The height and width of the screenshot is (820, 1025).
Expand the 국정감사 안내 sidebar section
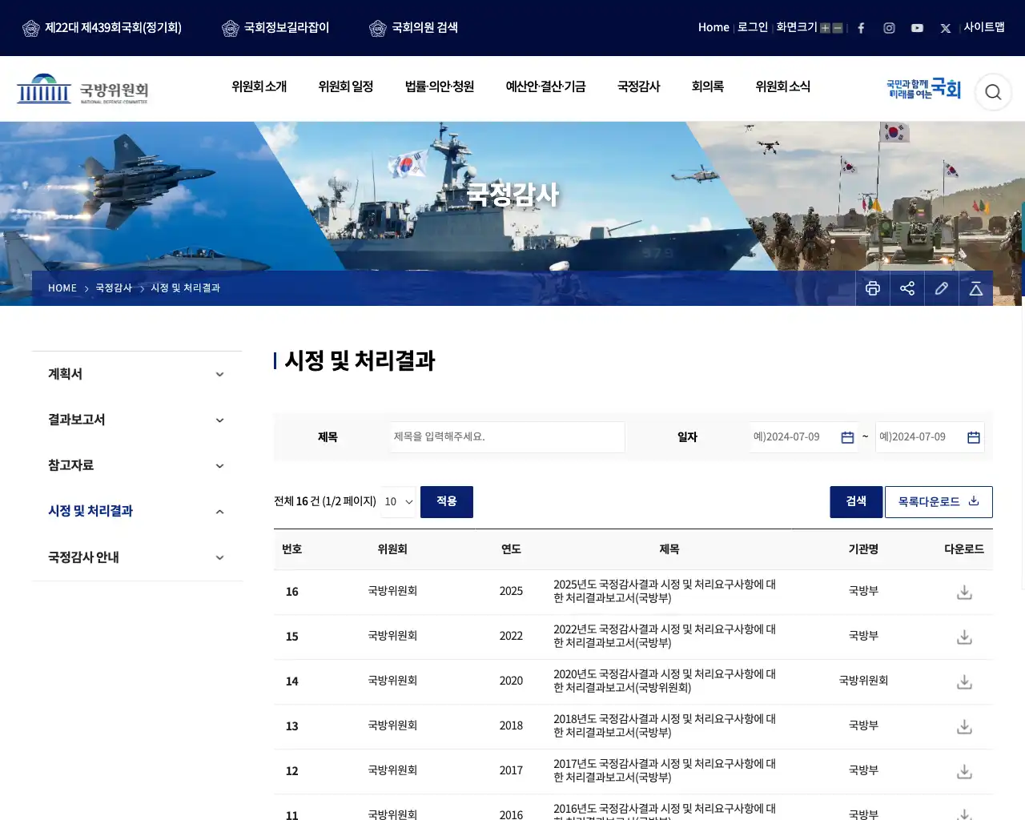[137, 557]
